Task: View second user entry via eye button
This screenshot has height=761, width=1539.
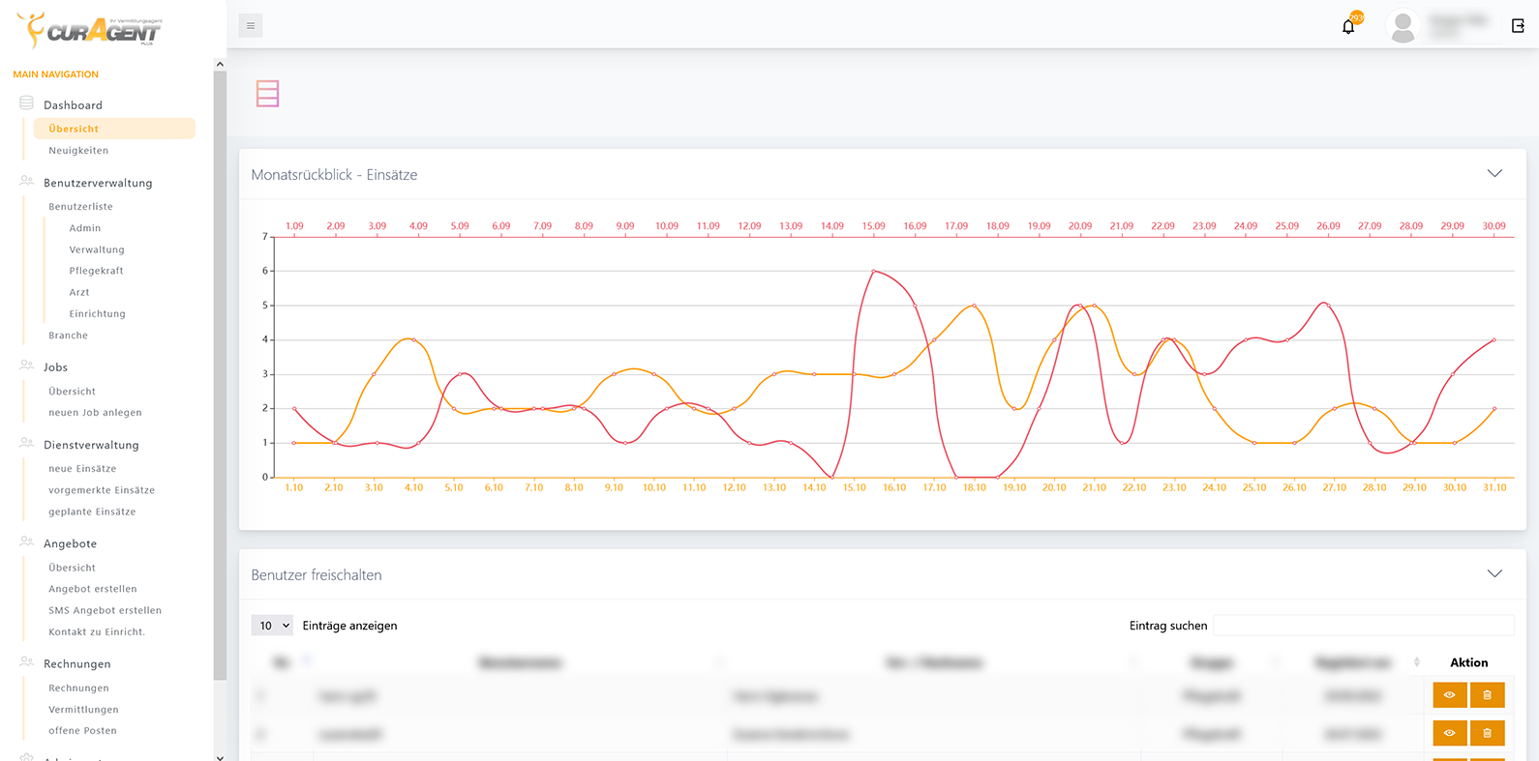Action: tap(1449, 734)
